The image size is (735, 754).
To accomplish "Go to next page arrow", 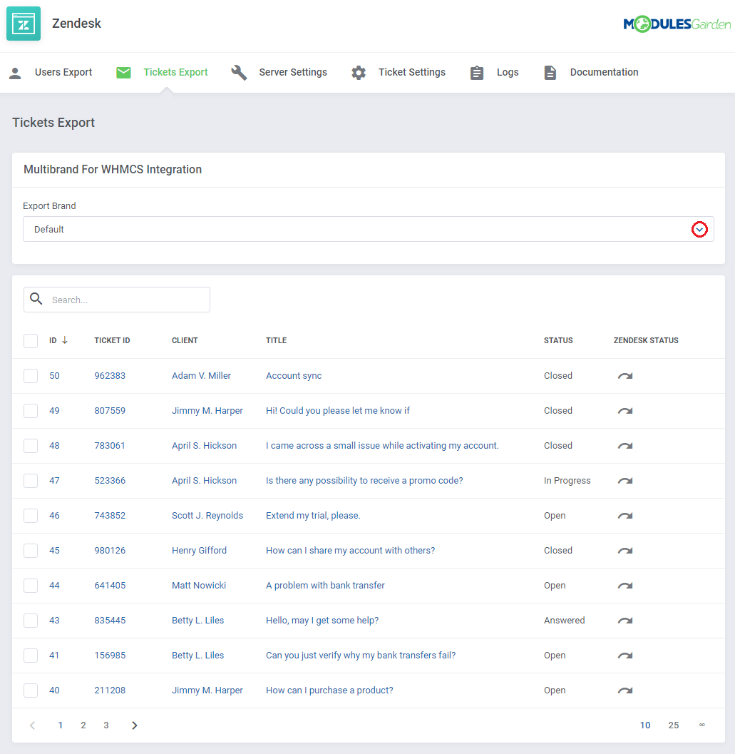I will coord(135,725).
